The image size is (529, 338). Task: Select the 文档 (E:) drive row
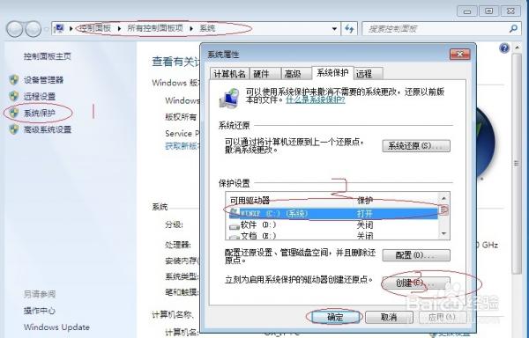click(333, 235)
